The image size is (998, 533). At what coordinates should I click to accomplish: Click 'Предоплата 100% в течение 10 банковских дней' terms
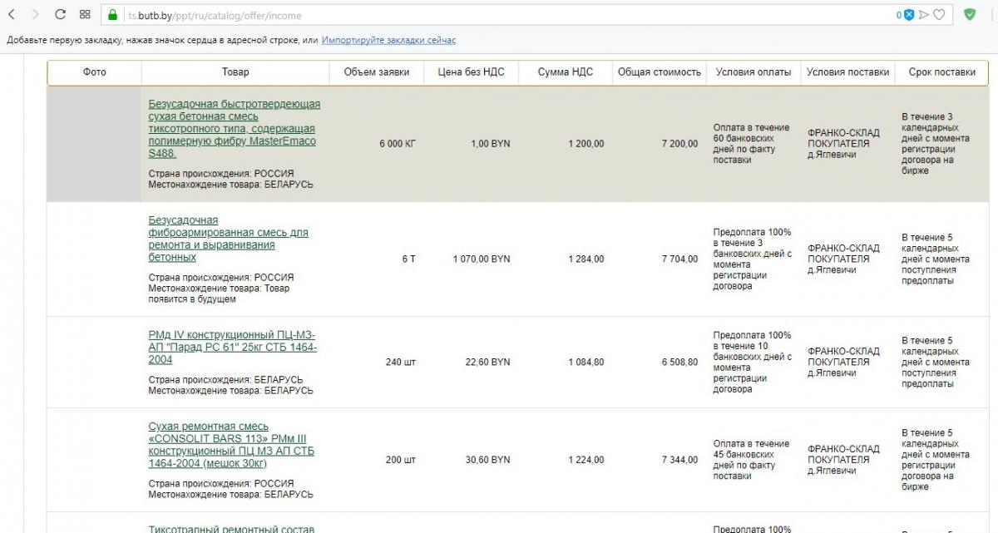point(753,362)
